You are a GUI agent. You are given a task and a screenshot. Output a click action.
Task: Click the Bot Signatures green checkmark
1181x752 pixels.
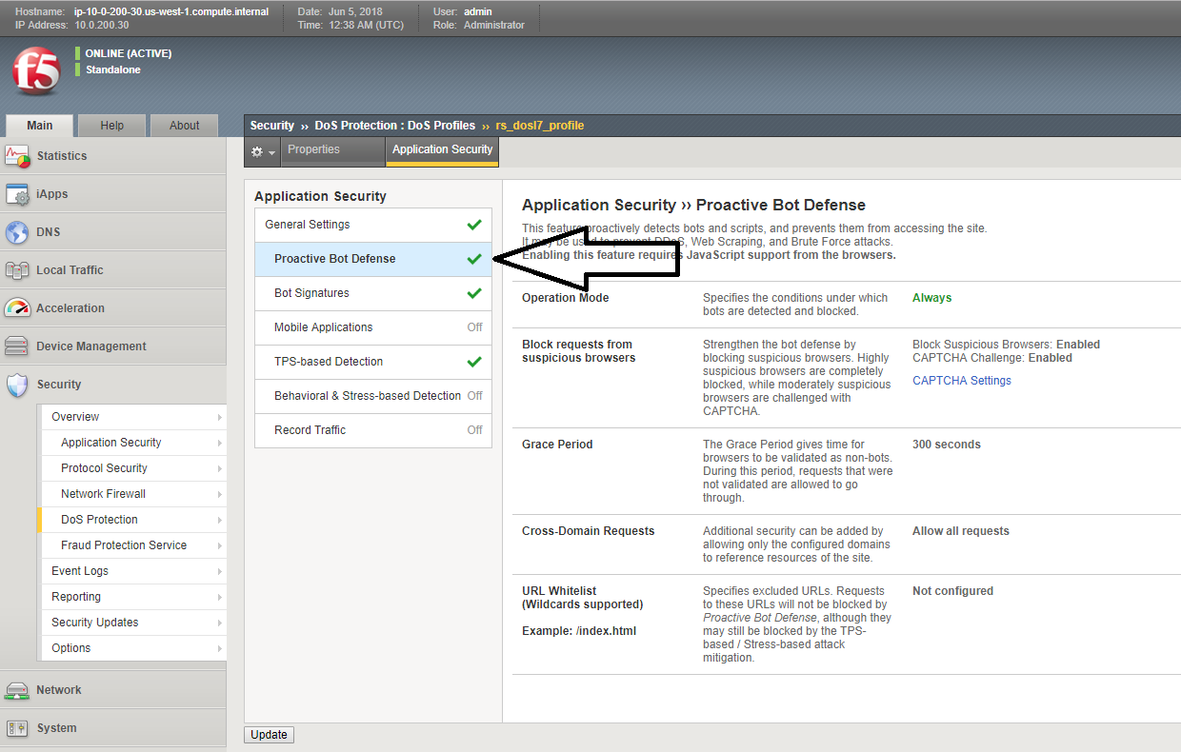tap(474, 293)
